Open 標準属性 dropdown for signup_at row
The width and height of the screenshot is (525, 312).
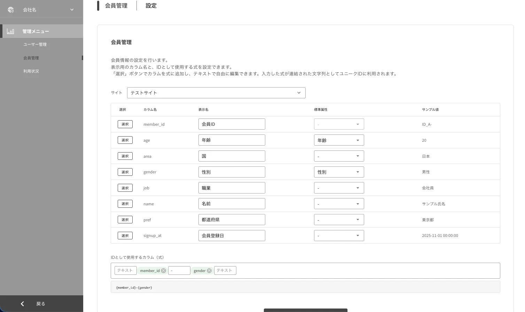pos(339,236)
